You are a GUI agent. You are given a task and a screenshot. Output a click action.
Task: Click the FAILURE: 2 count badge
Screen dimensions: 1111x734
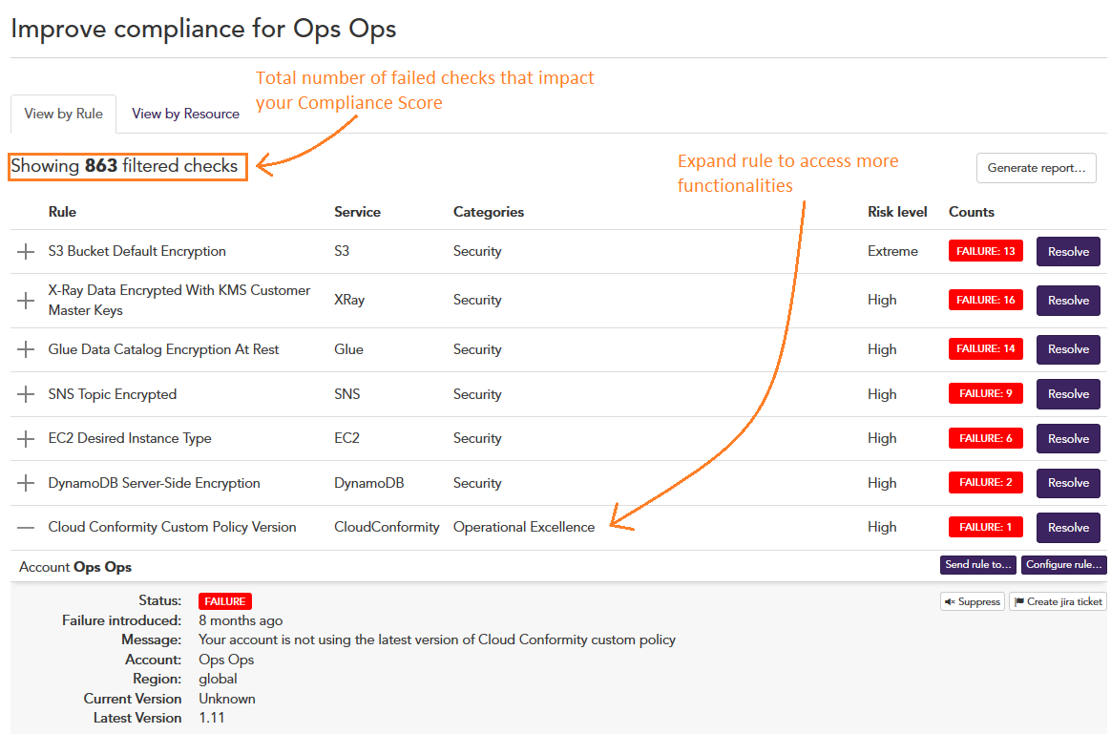pos(986,482)
